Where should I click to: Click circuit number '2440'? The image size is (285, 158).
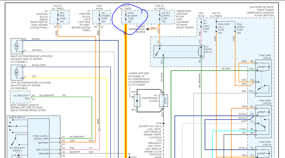point(91,141)
